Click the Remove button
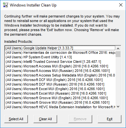The image size is (126, 128). pyautogui.click(x=80, y=119)
